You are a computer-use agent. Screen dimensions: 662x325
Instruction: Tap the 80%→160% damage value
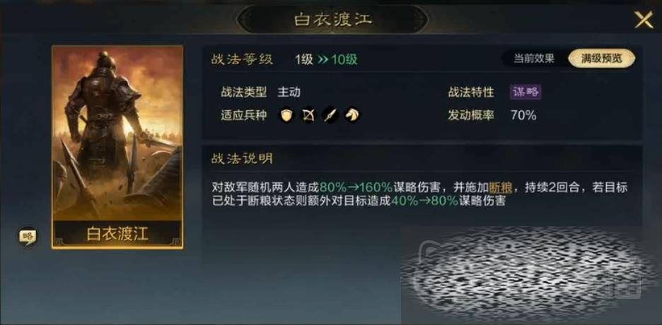tap(356, 187)
